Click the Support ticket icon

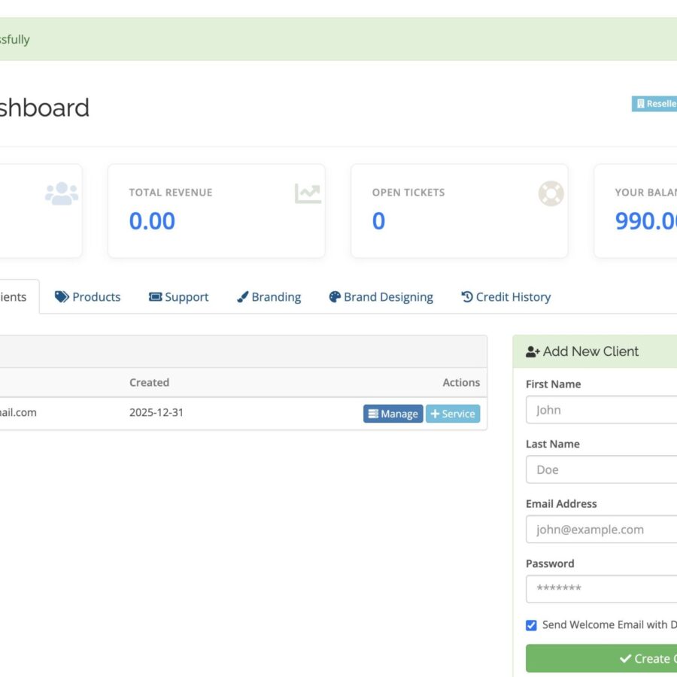pos(155,297)
